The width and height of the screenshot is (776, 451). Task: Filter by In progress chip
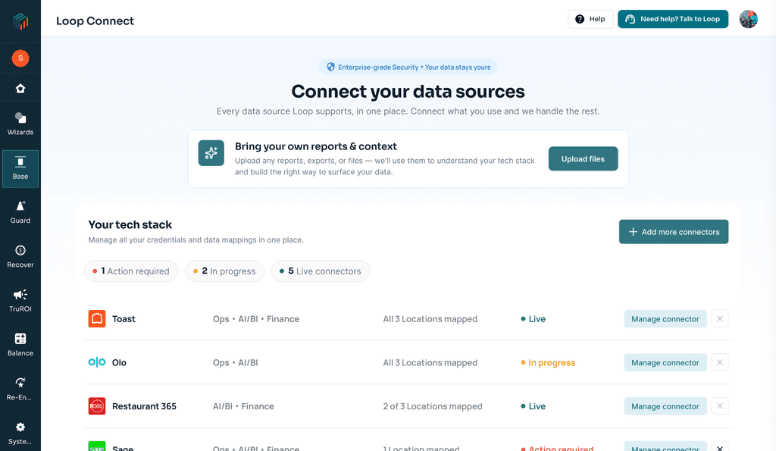(224, 271)
